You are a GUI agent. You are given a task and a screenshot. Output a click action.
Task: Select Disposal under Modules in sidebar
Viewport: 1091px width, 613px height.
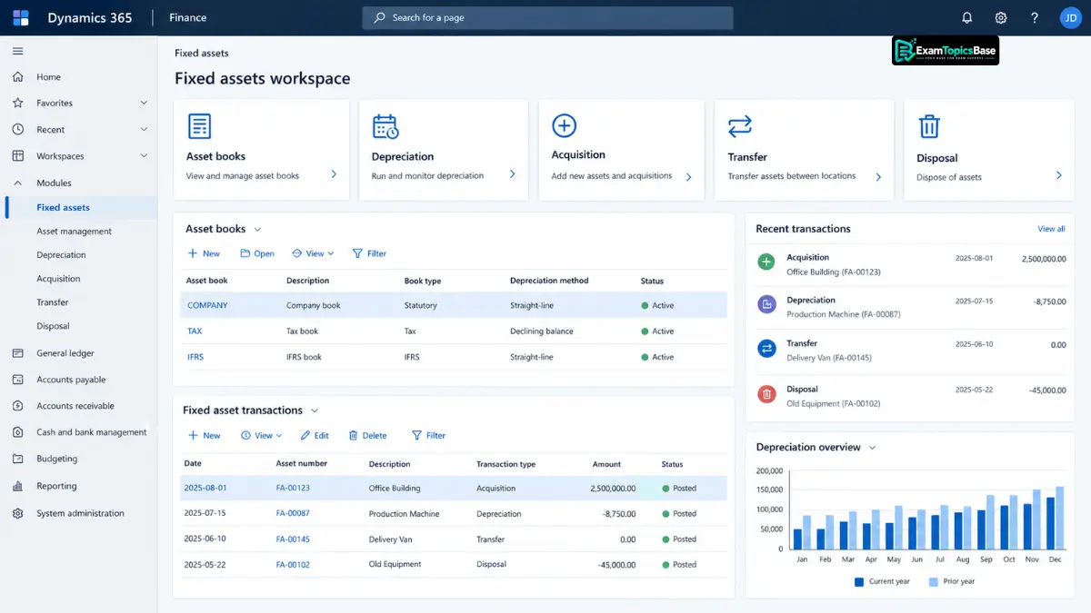[53, 326]
